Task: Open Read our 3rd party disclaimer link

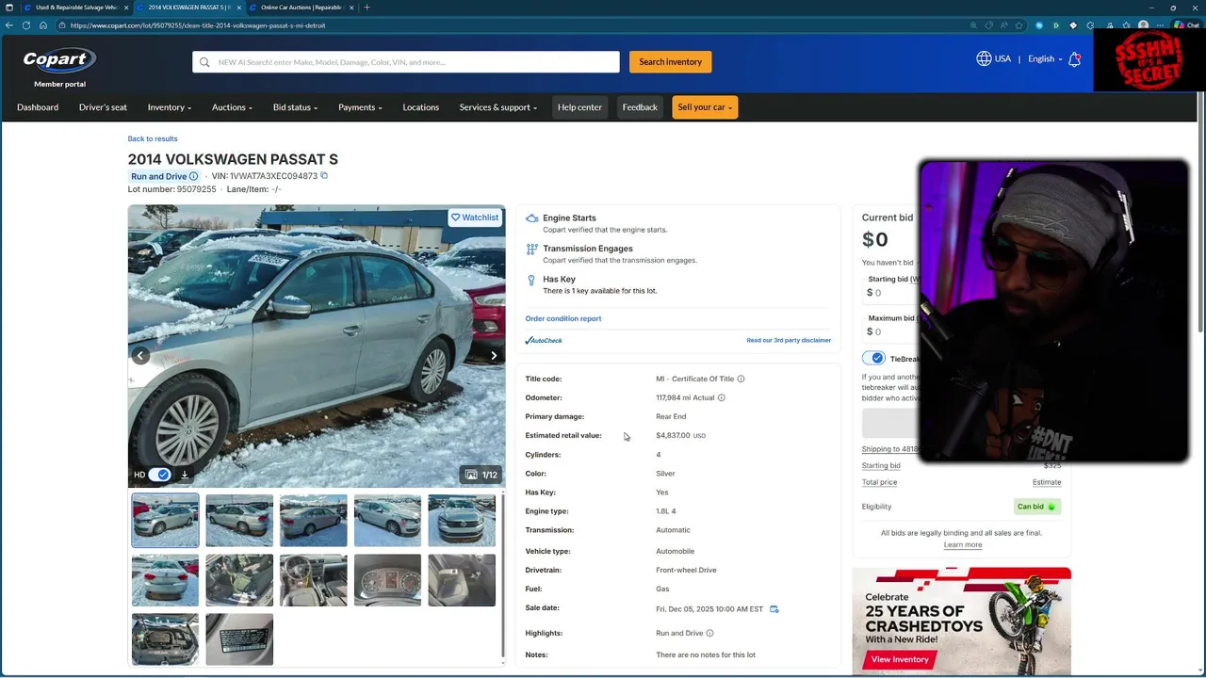Action: point(789,340)
